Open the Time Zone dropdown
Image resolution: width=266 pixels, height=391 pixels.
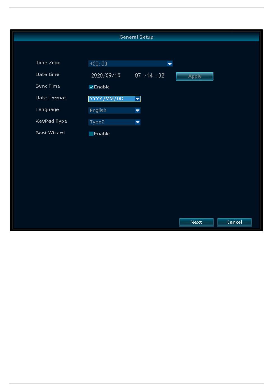(130, 64)
